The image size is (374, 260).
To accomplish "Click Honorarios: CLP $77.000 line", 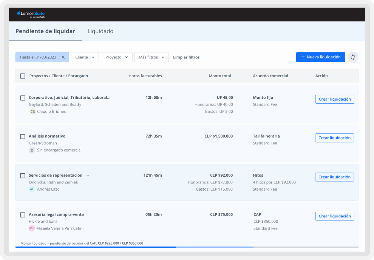I will (210, 182).
